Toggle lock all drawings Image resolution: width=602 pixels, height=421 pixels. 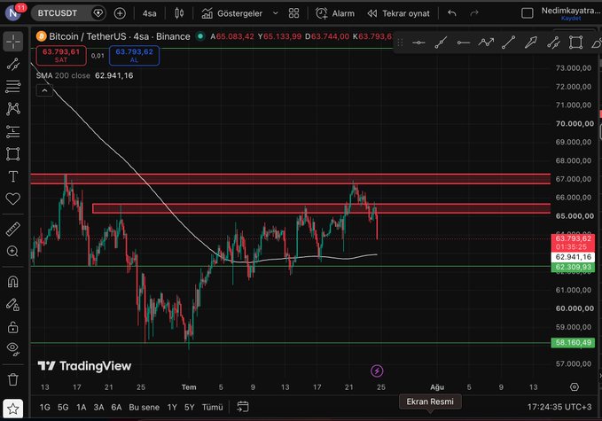pyautogui.click(x=13, y=327)
